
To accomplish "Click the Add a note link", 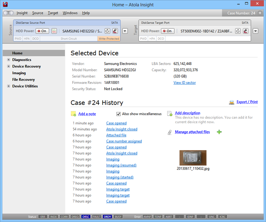I will point(87,114).
